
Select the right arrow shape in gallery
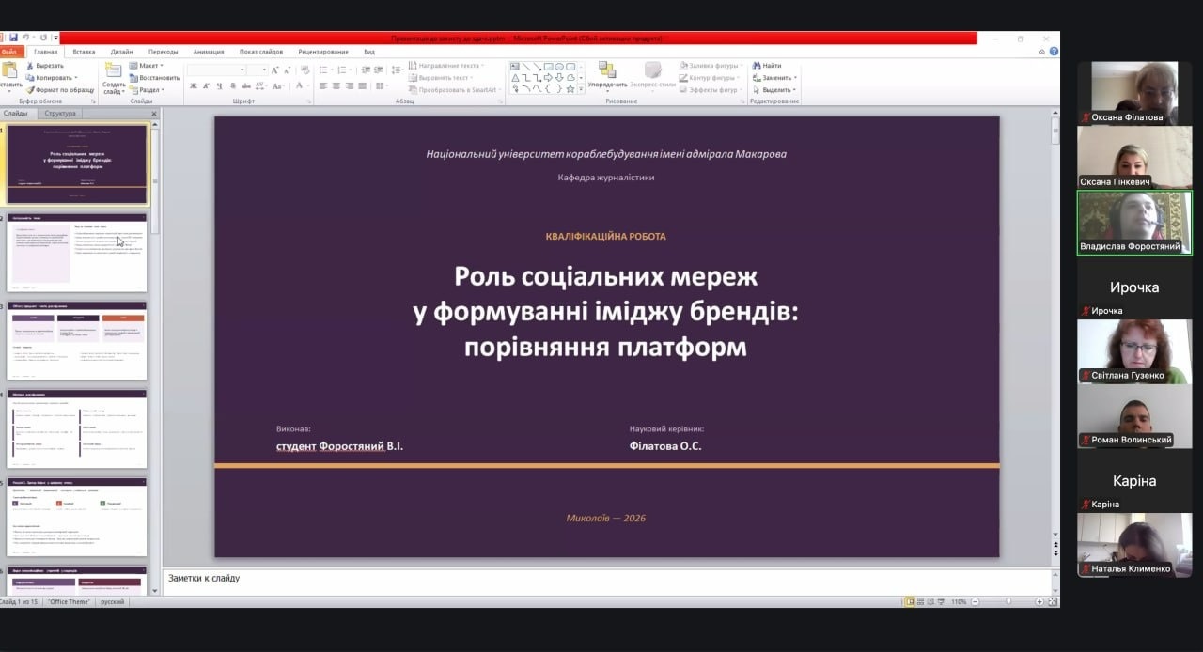pos(548,78)
